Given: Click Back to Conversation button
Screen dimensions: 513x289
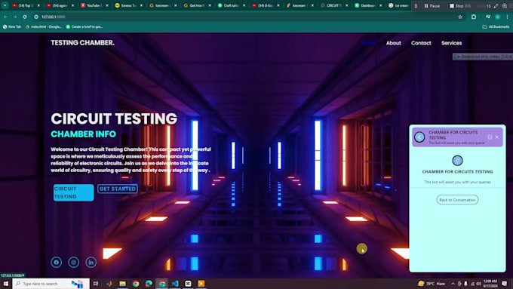Looking at the screenshot, I should click(457, 200).
